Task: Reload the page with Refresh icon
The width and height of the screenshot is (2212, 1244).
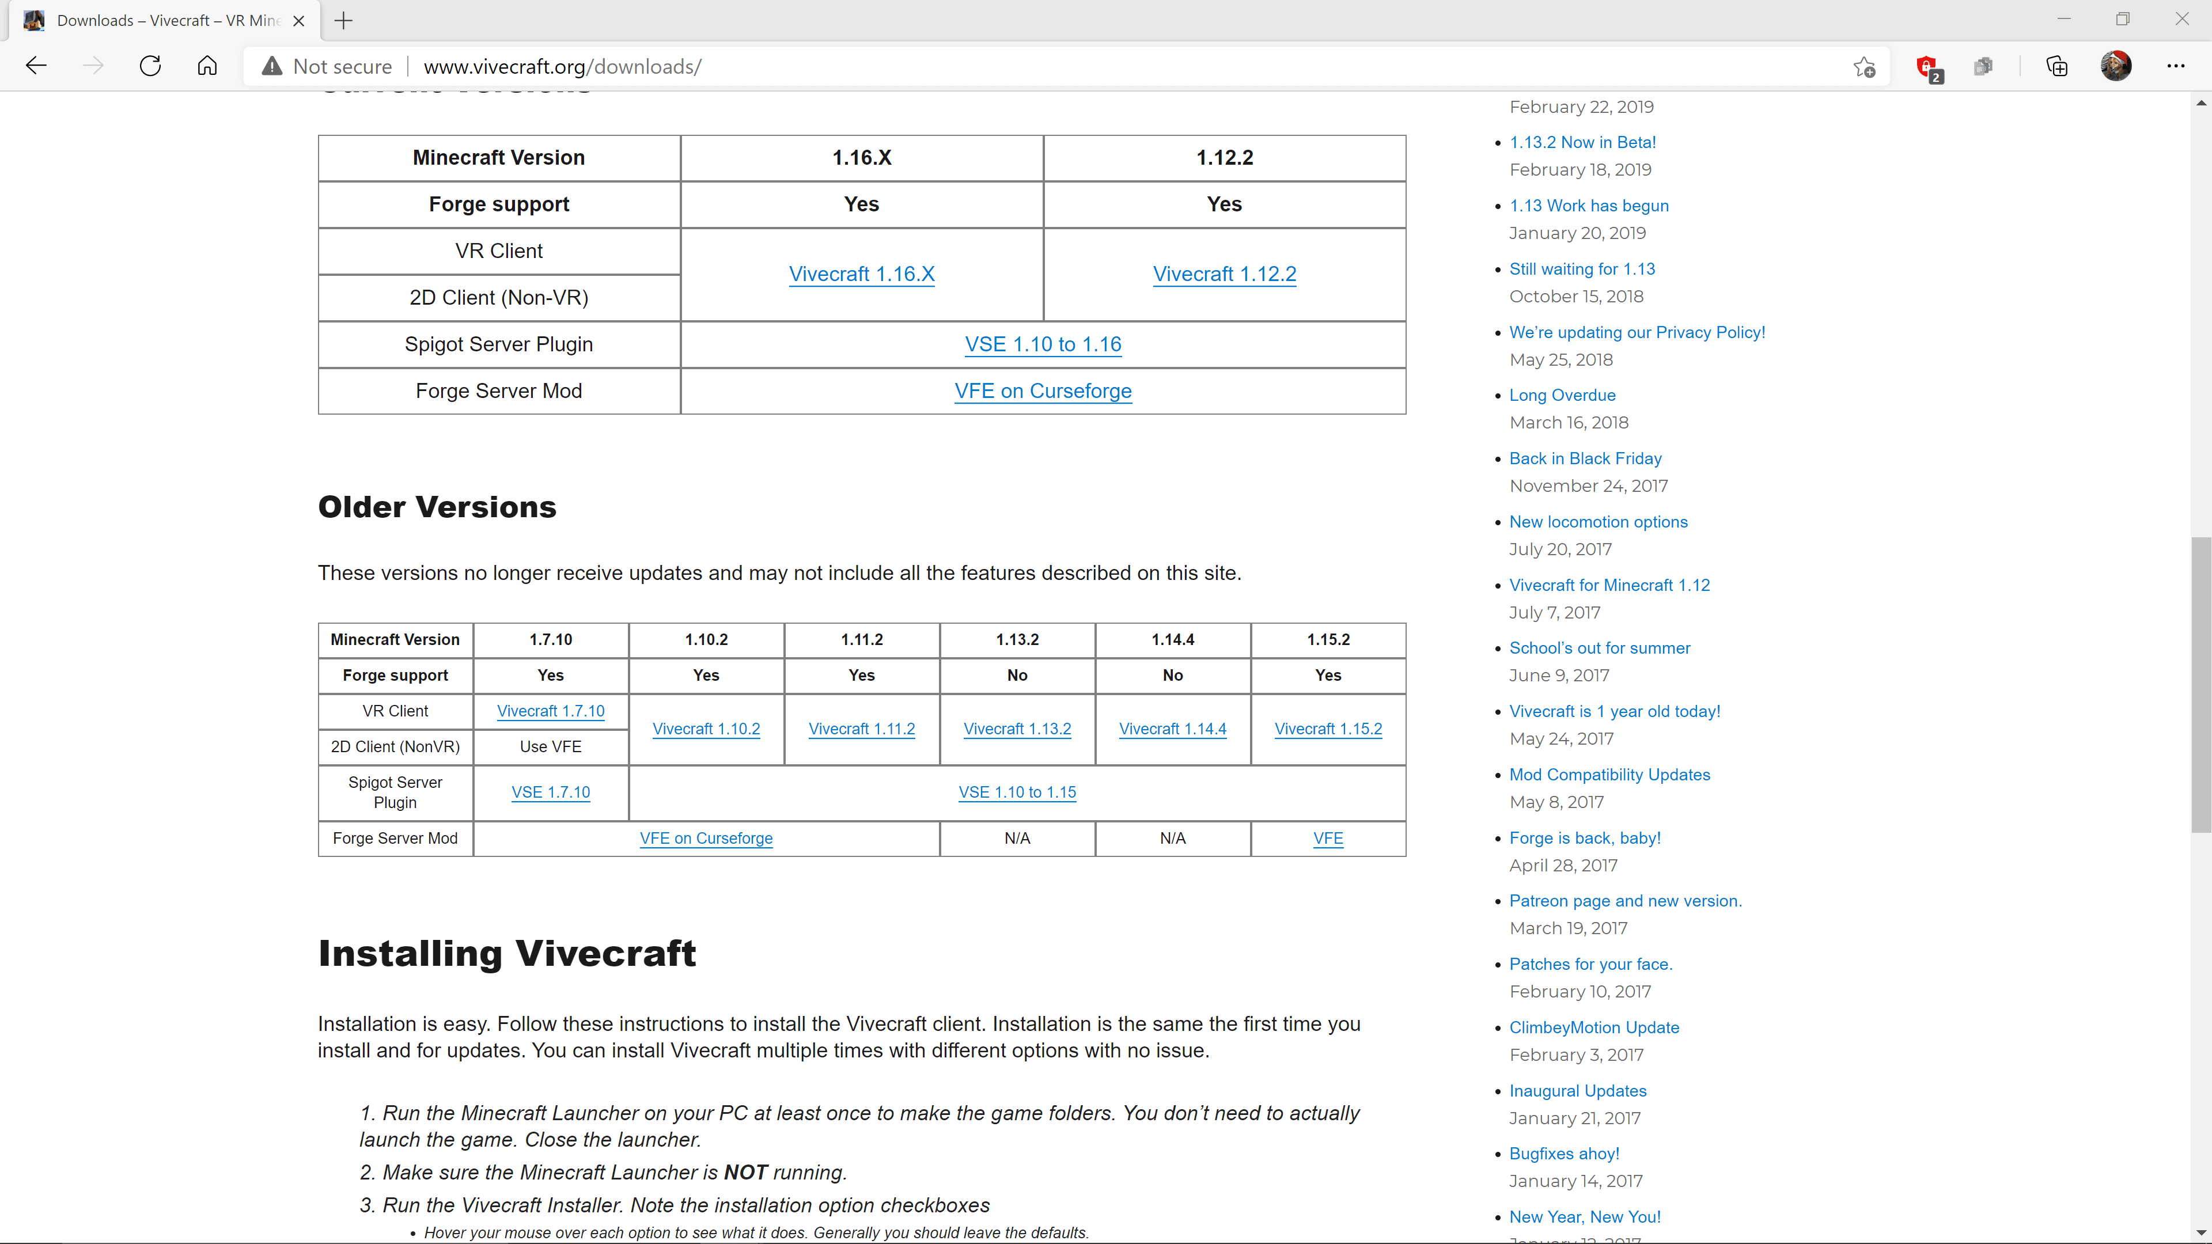Action: 150,66
